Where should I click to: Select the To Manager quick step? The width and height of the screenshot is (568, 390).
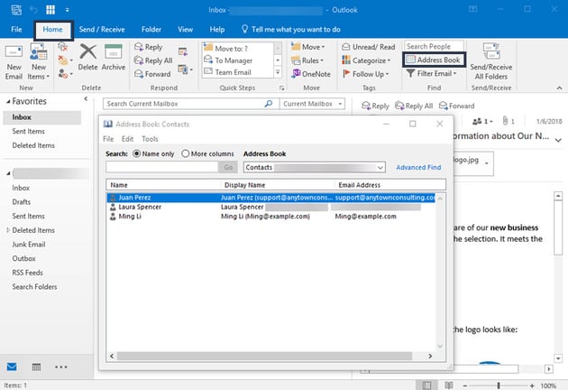pos(234,60)
